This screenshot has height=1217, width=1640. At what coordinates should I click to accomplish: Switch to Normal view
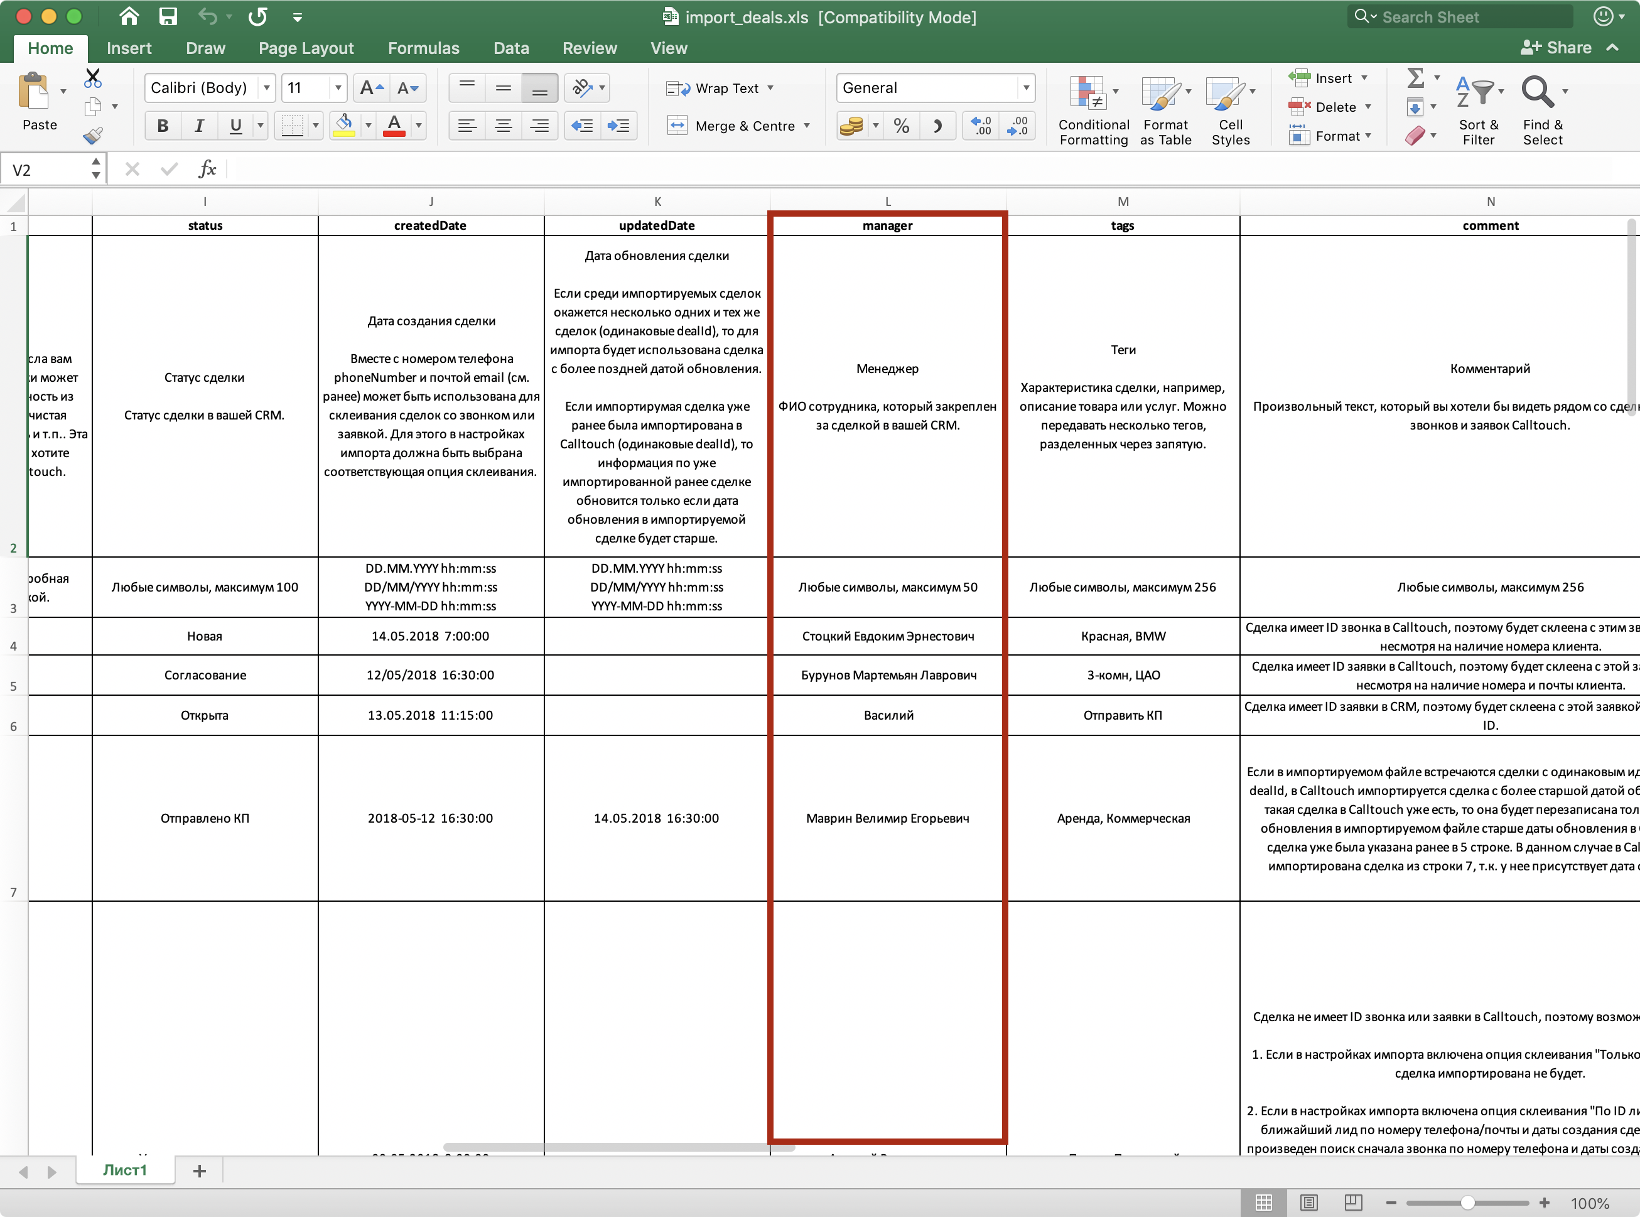click(x=1264, y=1203)
